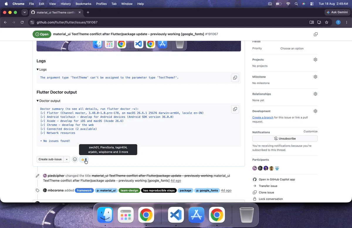Open new tab with plus button
Image resolution: width=352 pixels, height=228 pixels.
(x=88, y=12)
